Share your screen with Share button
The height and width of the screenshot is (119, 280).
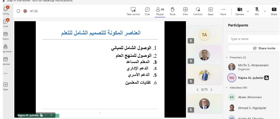coord(274,11)
